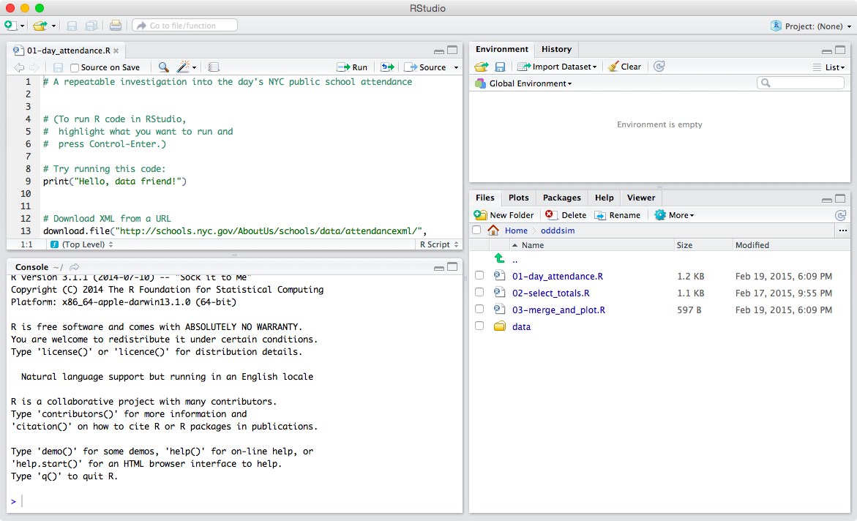
Task: Click the Open File folder icon
Action: pyautogui.click(x=40, y=25)
